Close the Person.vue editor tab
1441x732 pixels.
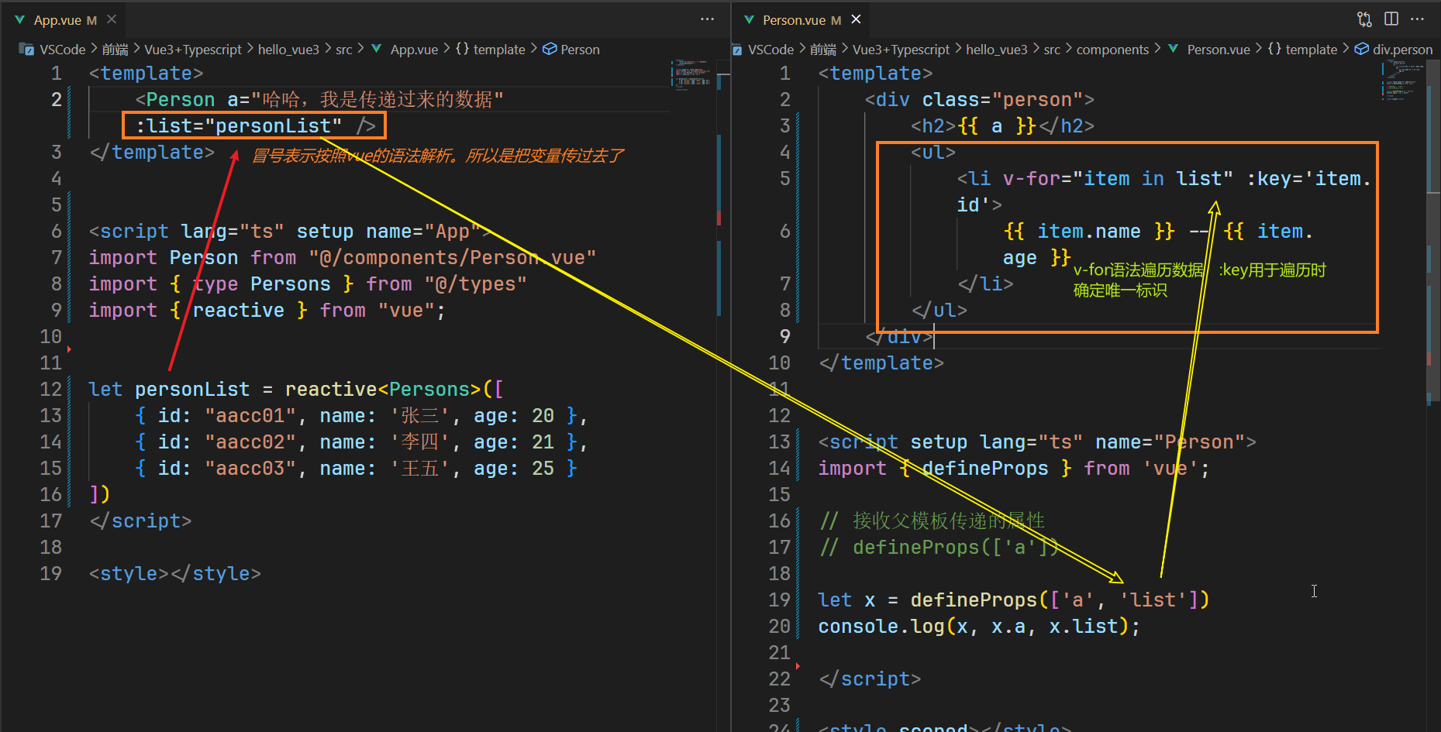coord(856,19)
